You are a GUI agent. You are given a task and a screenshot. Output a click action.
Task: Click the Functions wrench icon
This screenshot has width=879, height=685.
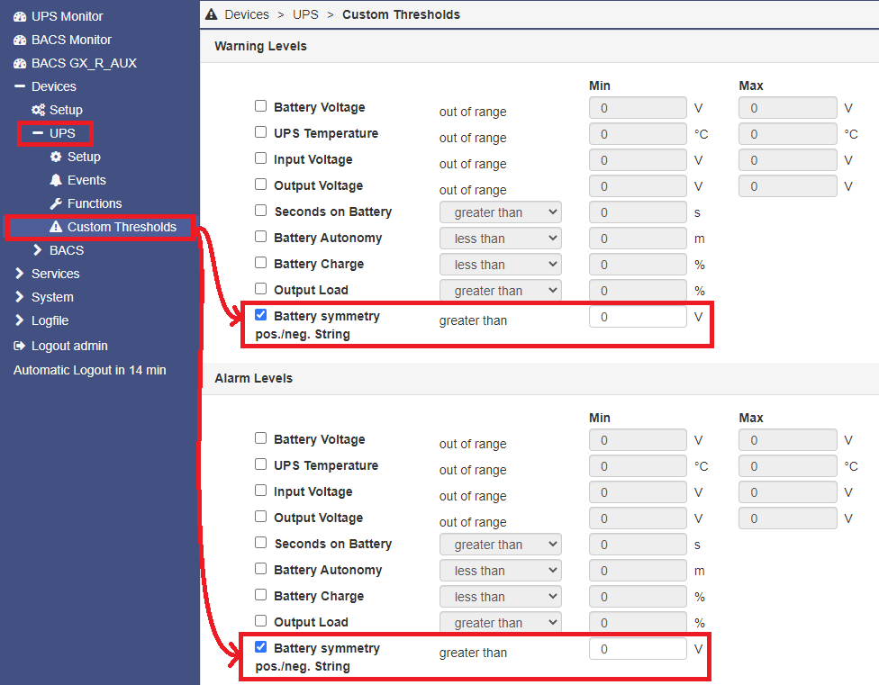pyautogui.click(x=56, y=203)
